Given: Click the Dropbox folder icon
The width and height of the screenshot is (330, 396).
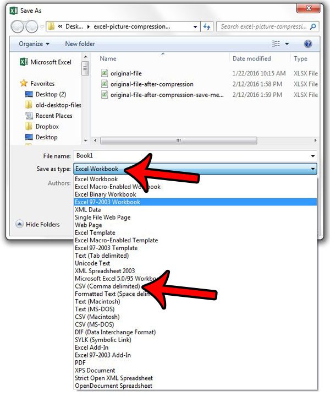Looking at the screenshot, I should click(29, 126).
